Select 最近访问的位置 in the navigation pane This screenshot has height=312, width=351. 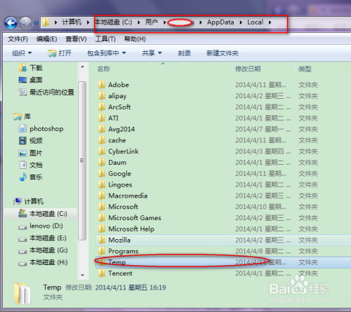click(52, 92)
